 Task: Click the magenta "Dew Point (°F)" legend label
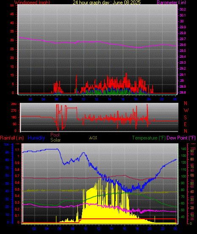(181, 138)
